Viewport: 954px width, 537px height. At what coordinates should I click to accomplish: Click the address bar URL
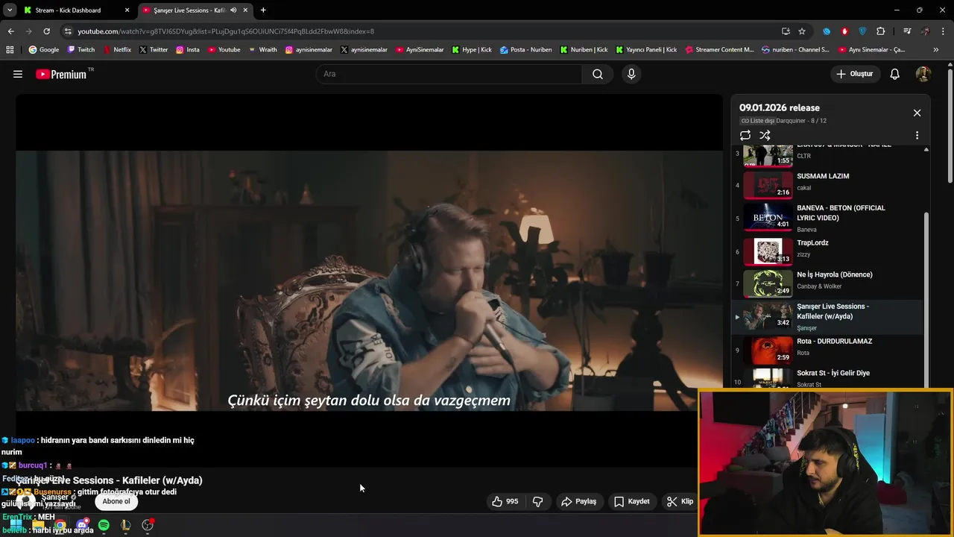coord(226,31)
